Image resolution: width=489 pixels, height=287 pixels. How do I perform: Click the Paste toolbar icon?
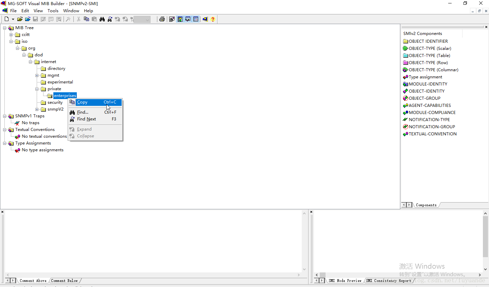(x=94, y=19)
